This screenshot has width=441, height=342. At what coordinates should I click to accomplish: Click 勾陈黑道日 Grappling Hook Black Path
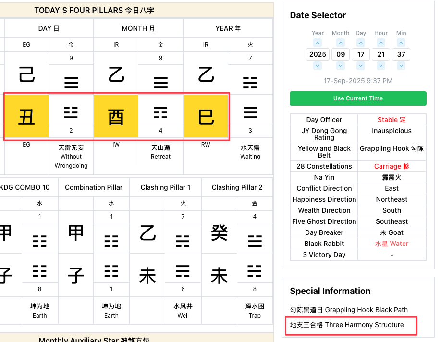tap(349, 310)
